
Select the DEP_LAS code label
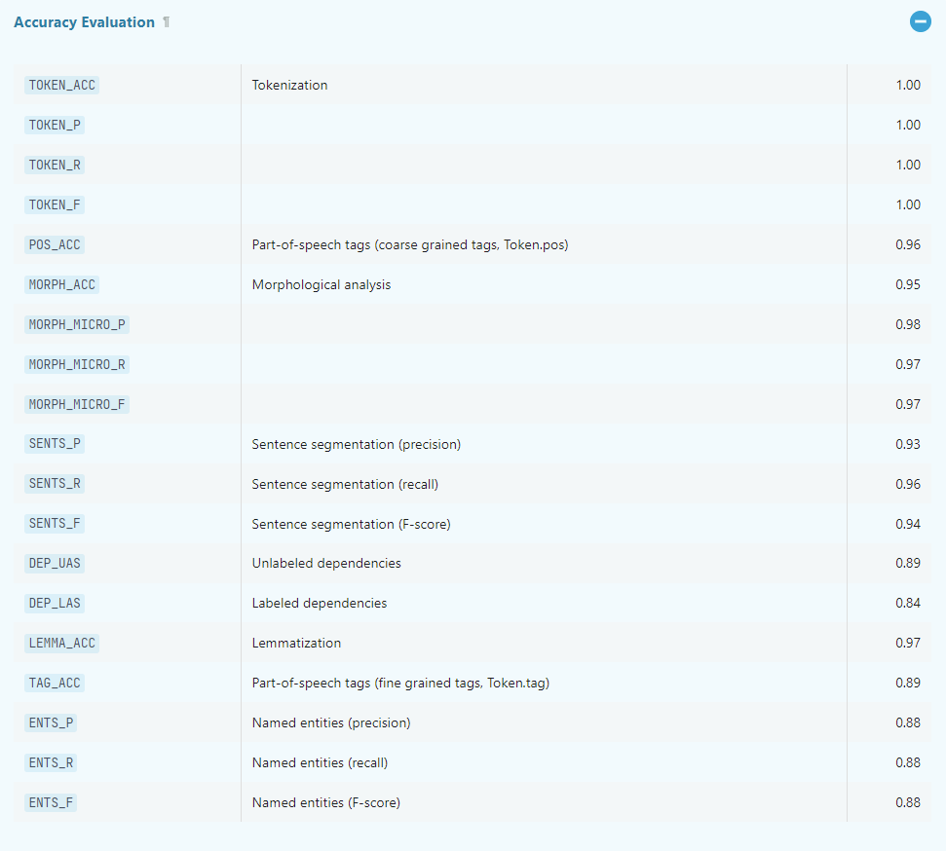tap(55, 603)
